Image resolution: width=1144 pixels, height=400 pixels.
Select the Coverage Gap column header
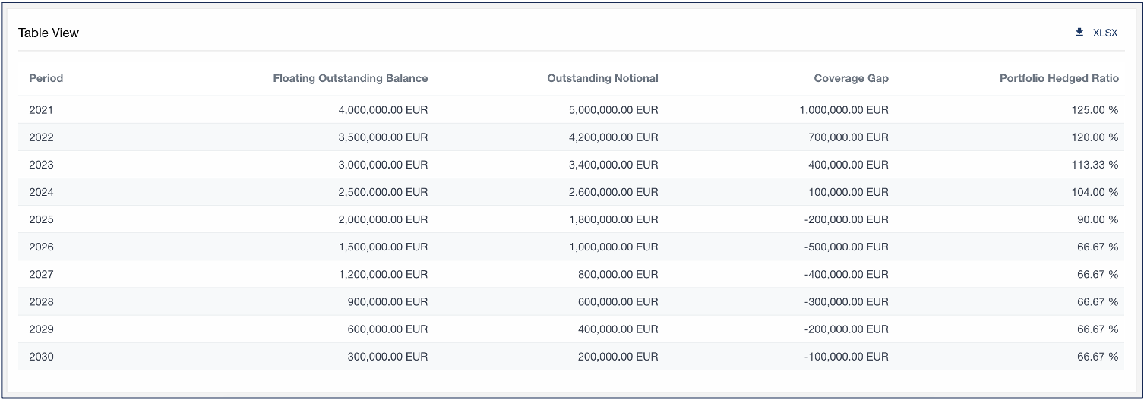point(851,78)
